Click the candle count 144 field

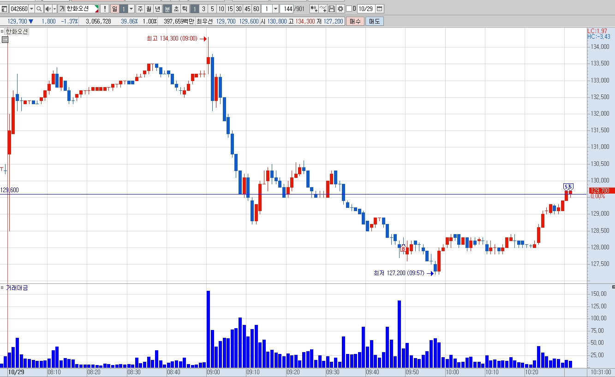click(288, 9)
